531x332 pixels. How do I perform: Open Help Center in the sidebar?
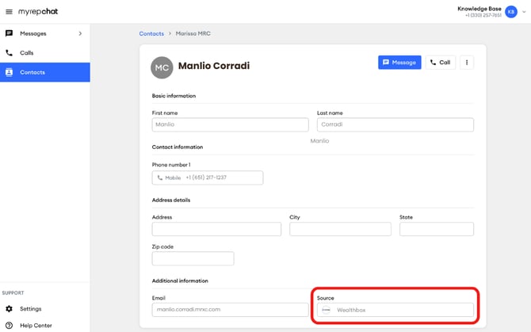44,325
